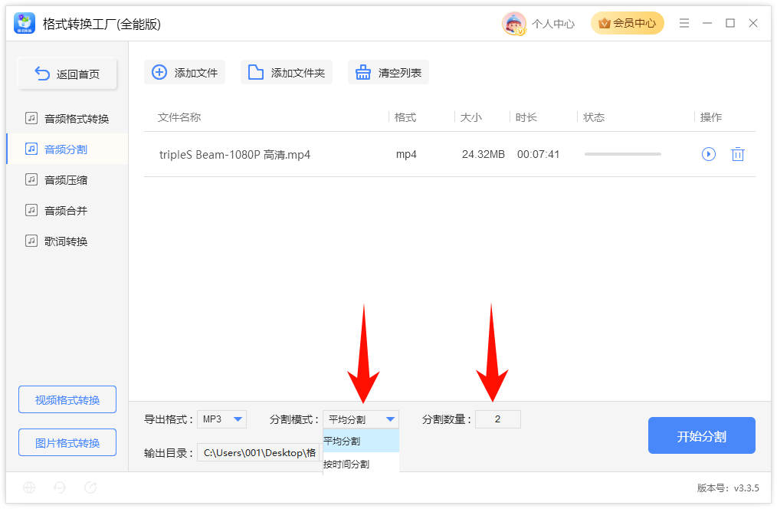777x509 pixels.
Task: Select 音频分割 in the sidebar
Action: click(67, 149)
